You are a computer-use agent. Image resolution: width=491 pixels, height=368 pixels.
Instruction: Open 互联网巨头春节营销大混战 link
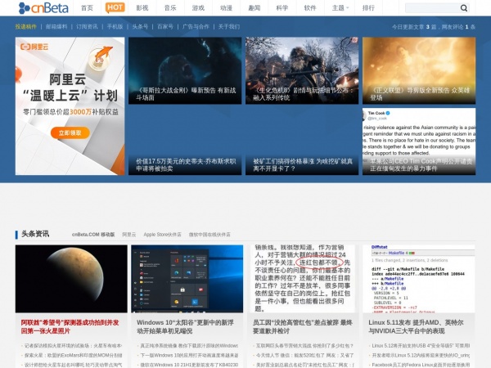pyautogui.click(x=304, y=346)
